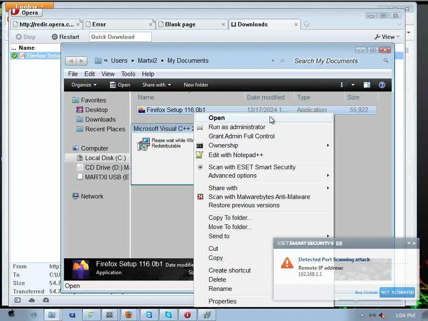Choose Restore previous versions
This screenshot has height=321, width=428.
[264, 205]
